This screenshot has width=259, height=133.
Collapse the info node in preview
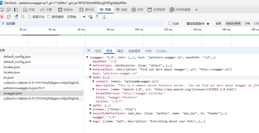tap(90, 77)
